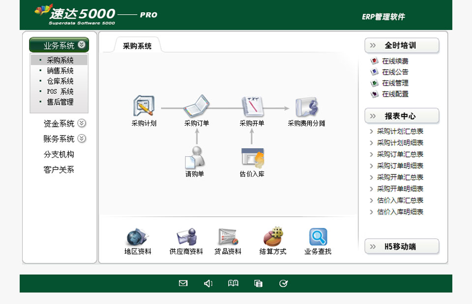
Task: Click the icon beside 在线配置
Action: (374, 94)
